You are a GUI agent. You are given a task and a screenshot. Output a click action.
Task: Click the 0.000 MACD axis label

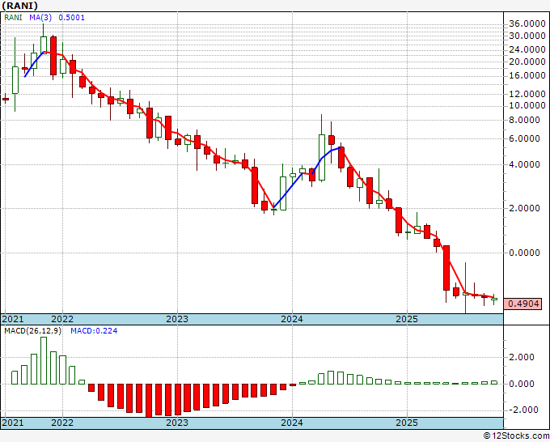(x=522, y=384)
